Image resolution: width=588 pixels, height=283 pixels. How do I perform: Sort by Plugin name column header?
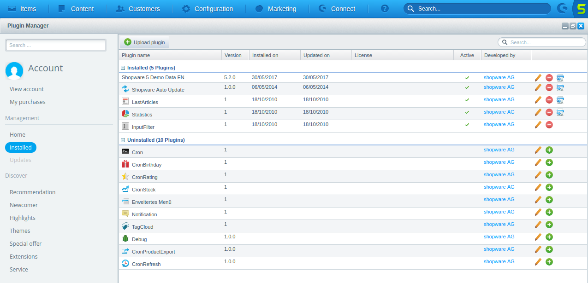(170, 55)
